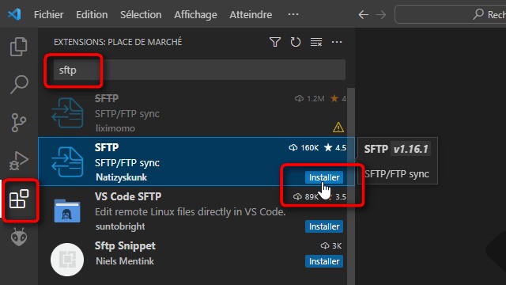Image resolution: width=506 pixels, height=285 pixels.
Task: Install the SFTP extension by Natizyskunk
Action: pos(324,177)
